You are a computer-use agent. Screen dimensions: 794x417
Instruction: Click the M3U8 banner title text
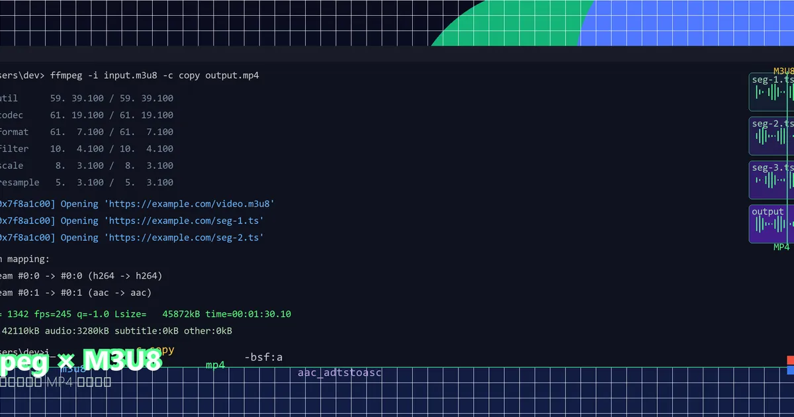pyautogui.click(x=81, y=362)
